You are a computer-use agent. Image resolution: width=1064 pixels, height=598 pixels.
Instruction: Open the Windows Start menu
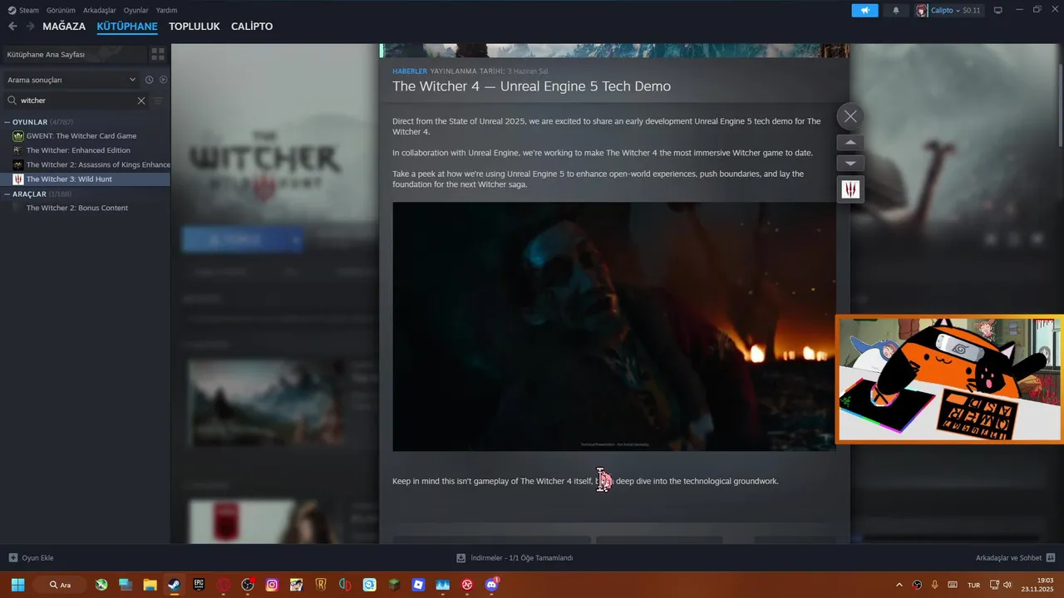(17, 585)
